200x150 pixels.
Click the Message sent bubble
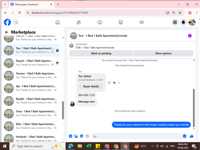pos(87,102)
